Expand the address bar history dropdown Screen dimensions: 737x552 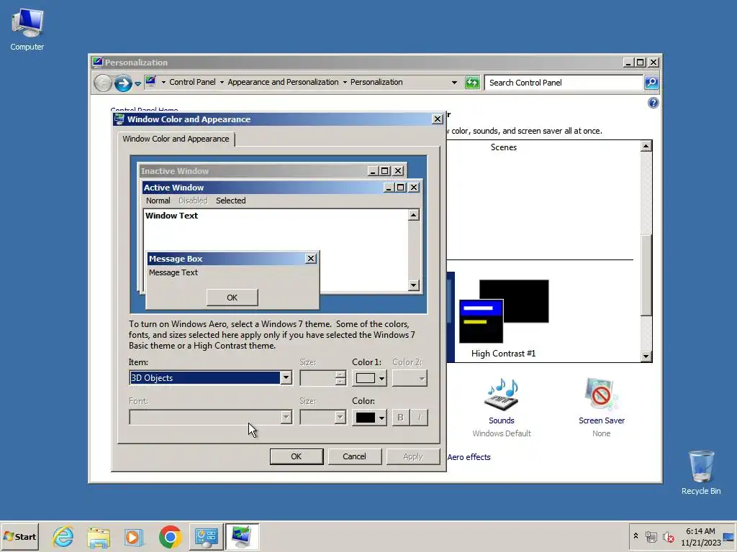click(454, 83)
